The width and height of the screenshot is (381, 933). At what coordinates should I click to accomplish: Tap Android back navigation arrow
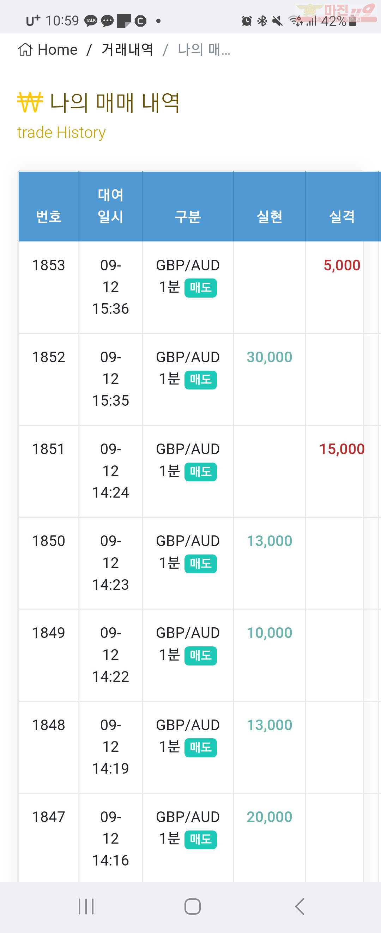[300, 906]
